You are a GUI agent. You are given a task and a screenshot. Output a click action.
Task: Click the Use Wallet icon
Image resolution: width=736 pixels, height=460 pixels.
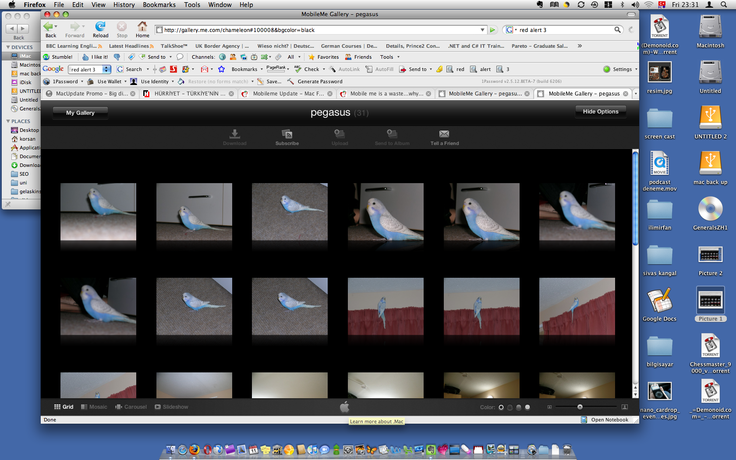[x=91, y=81]
